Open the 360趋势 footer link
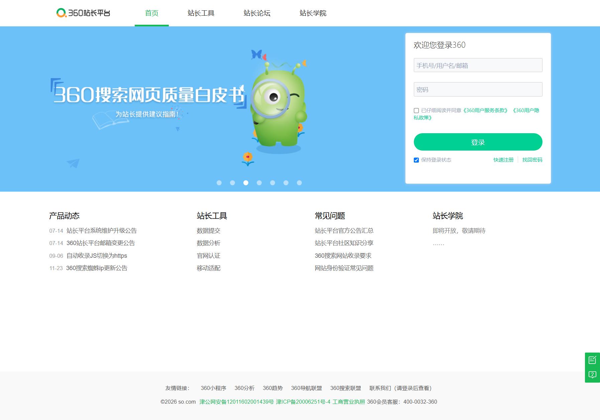 click(x=273, y=388)
